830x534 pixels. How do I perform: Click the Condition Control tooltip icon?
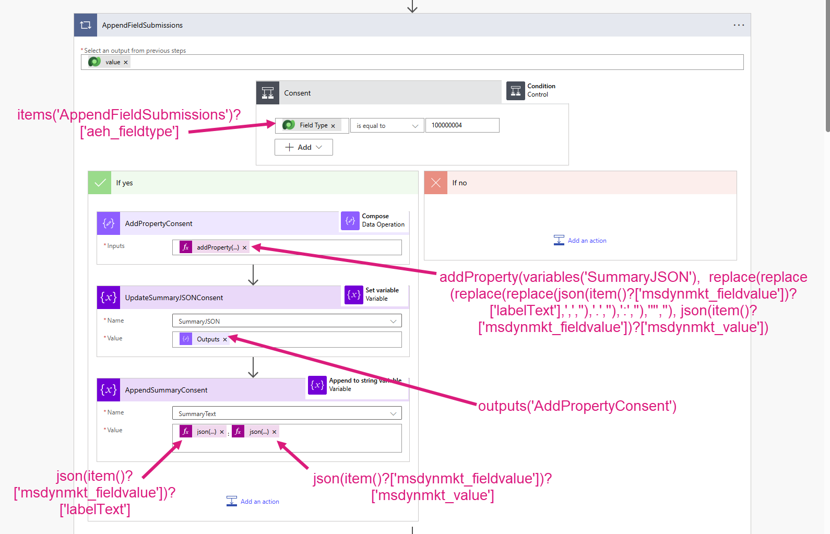[516, 91]
